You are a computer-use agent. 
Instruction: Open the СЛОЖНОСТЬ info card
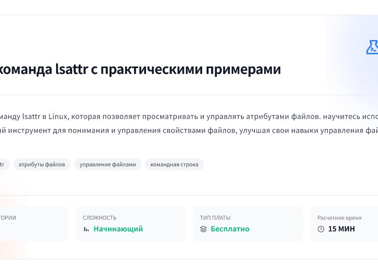(x=130, y=224)
